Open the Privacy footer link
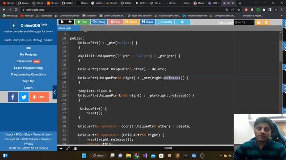This screenshot has height=160, width=286. pos(29,144)
